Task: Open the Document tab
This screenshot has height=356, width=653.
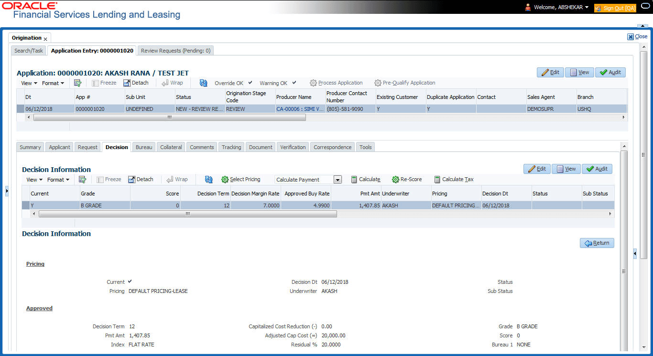Action: (x=261, y=147)
